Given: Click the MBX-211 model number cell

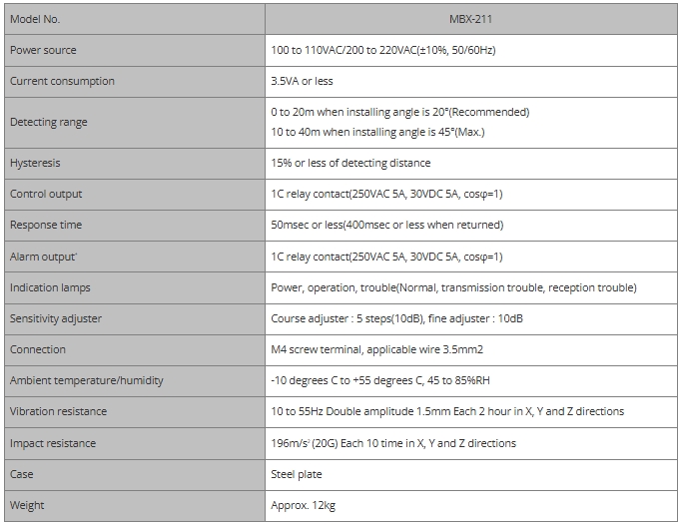Looking at the screenshot, I should click(x=471, y=19).
